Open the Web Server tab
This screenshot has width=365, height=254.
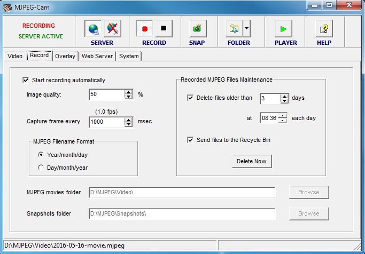click(x=97, y=56)
